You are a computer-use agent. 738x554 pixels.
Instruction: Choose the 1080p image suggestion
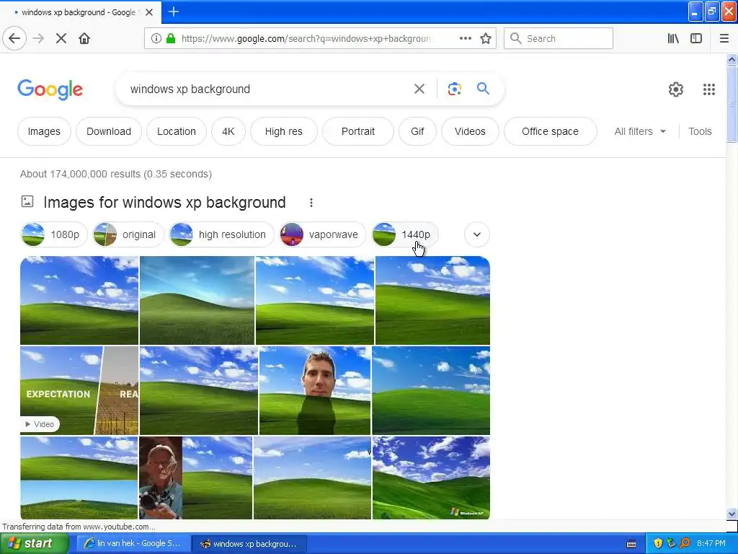coord(54,234)
